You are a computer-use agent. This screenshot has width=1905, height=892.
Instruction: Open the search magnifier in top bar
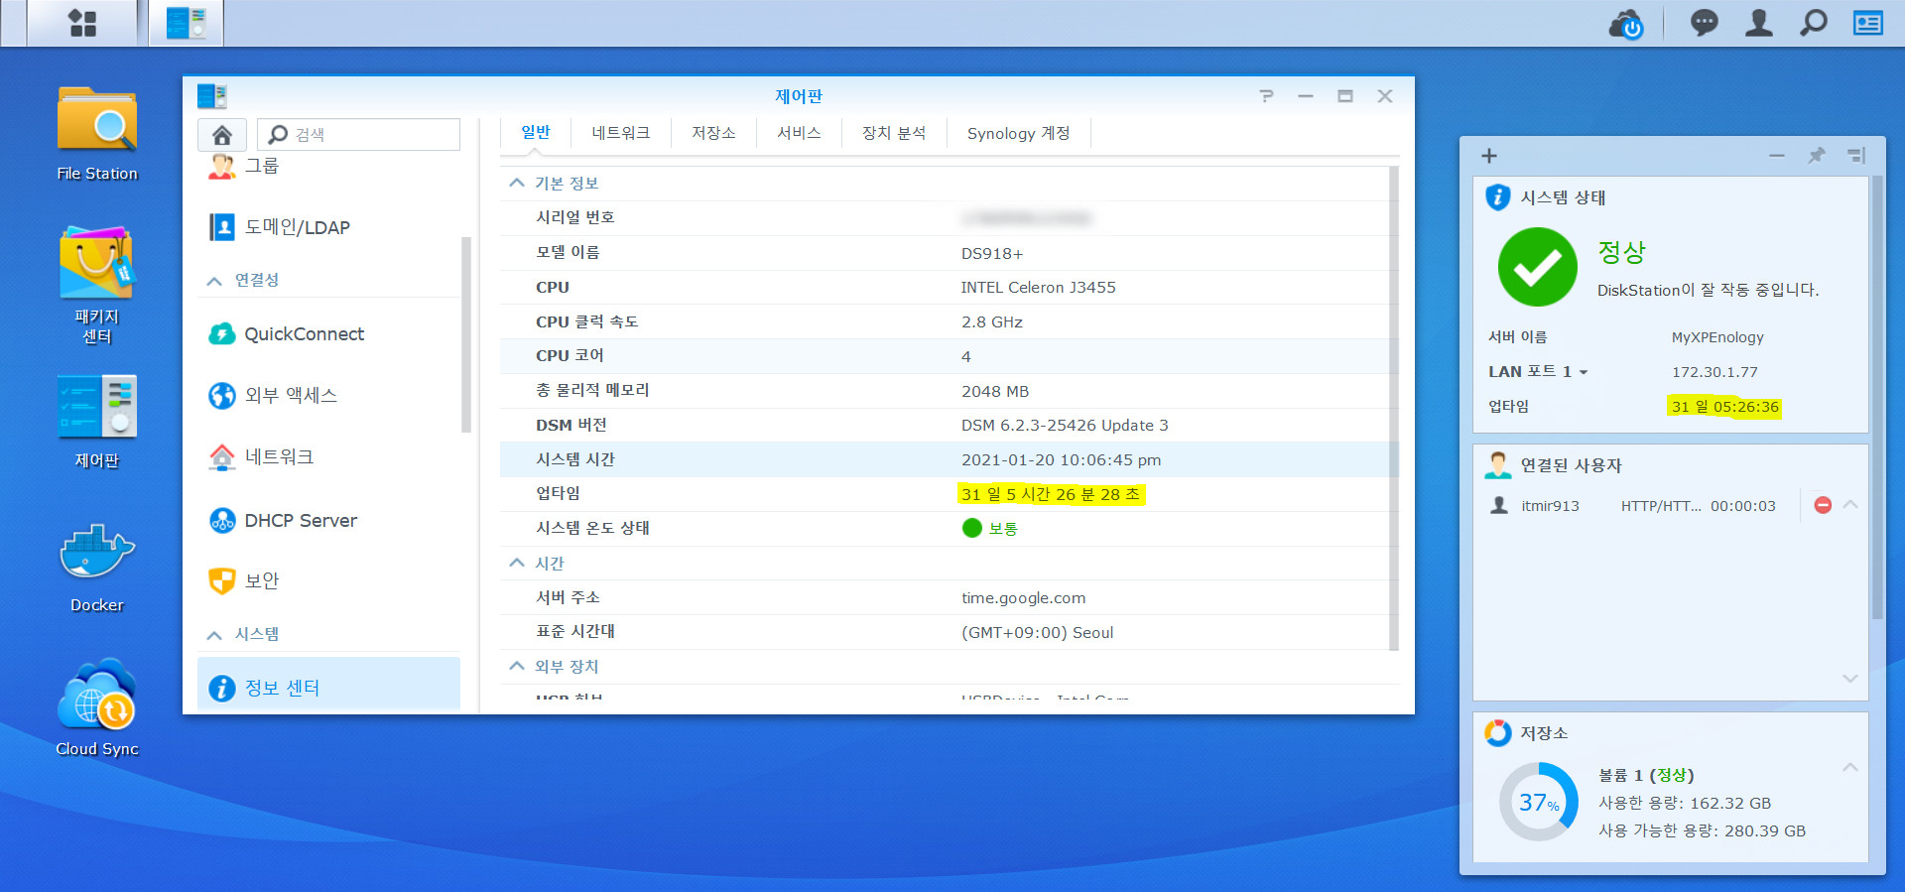click(x=1814, y=22)
